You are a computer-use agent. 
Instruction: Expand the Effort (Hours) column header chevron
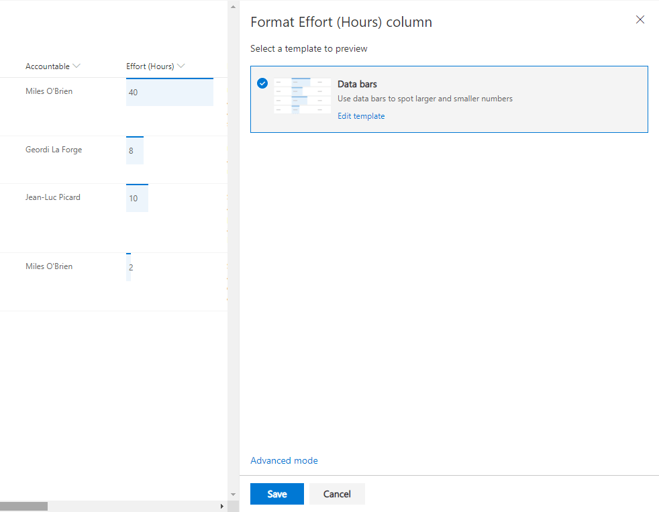[181, 66]
